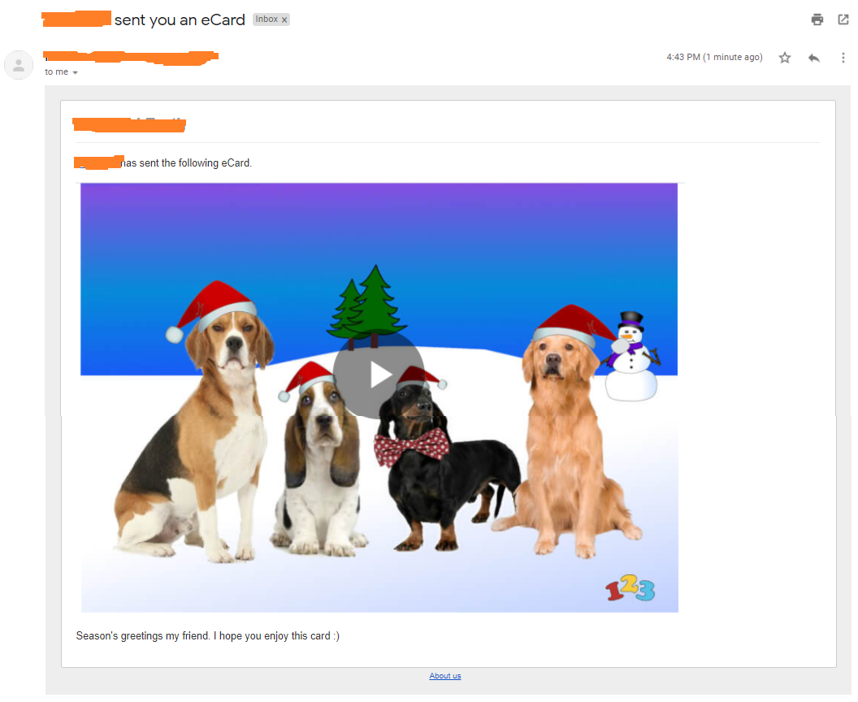Reply using the arrow icon
Viewport: 858px width, 702px height.
click(813, 58)
